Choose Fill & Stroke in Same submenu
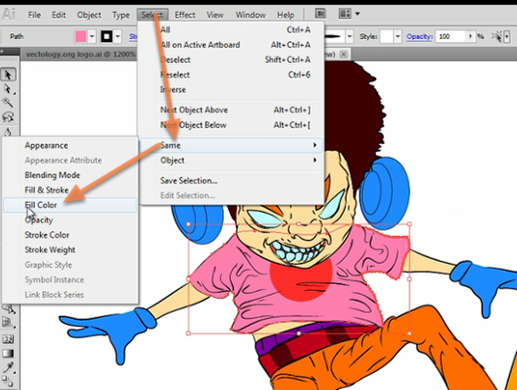Image resolution: width=517 pixels, height=390 pixels. pyautogui.click(x=70, y=190)
